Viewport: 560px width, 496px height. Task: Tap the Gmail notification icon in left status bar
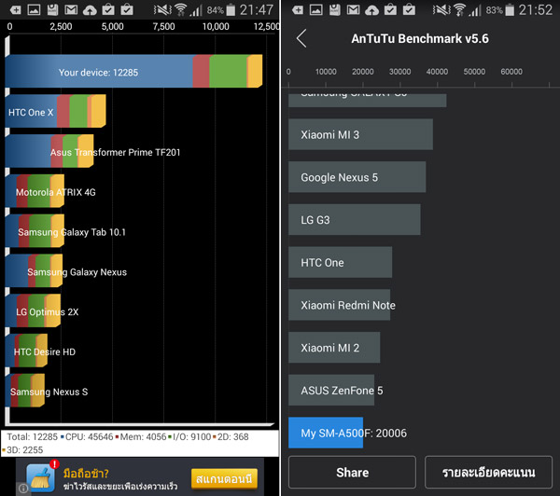(51, 9)
